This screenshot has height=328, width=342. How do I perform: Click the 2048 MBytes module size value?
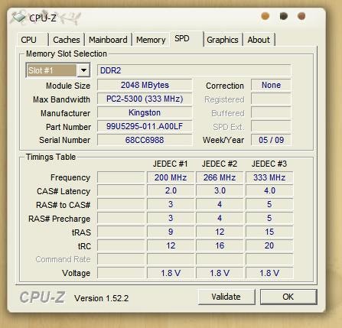click(x=145, y=85)
